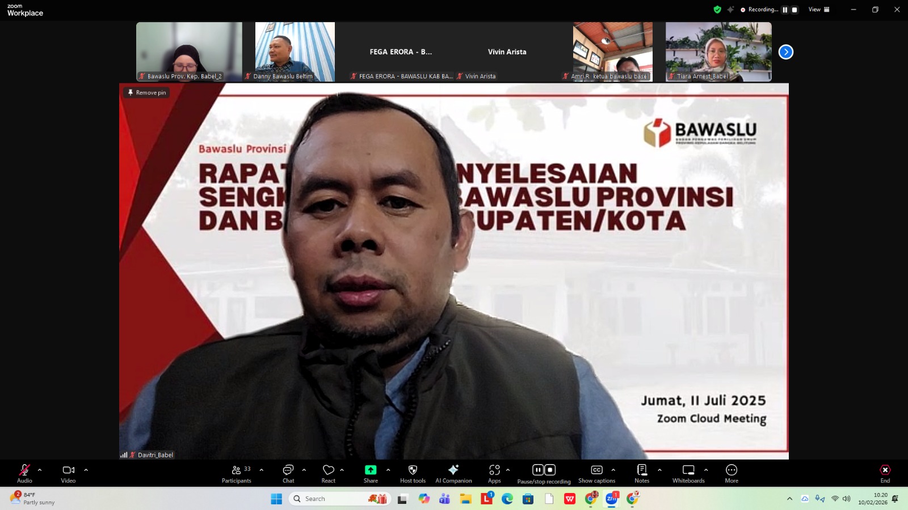Expand the video options arrow
908x510 pixels.
point(86,470)
